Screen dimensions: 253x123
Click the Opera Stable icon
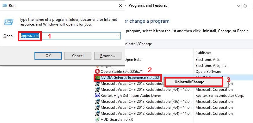97,72
